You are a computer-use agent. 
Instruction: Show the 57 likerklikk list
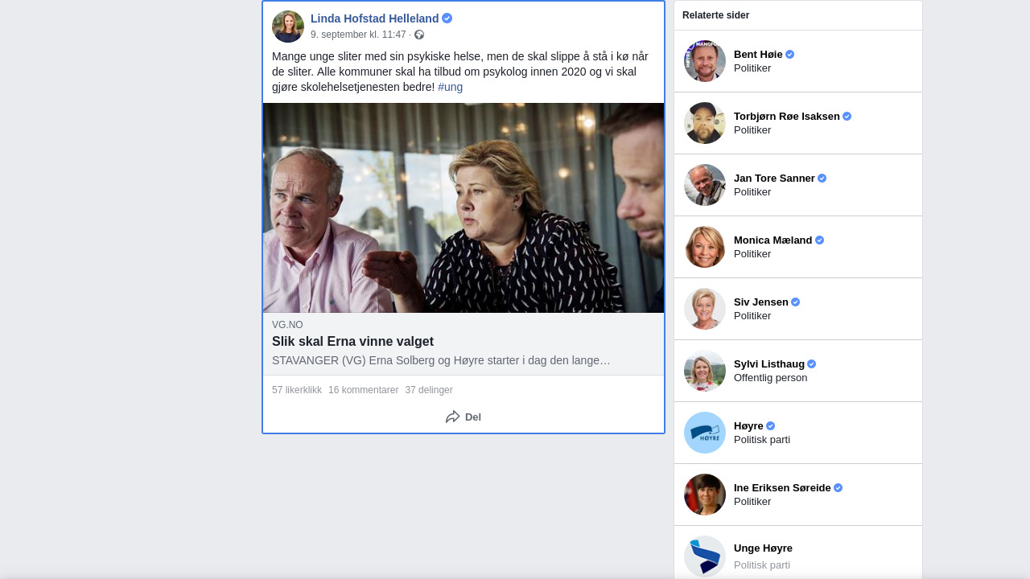[x=297, y=390]
